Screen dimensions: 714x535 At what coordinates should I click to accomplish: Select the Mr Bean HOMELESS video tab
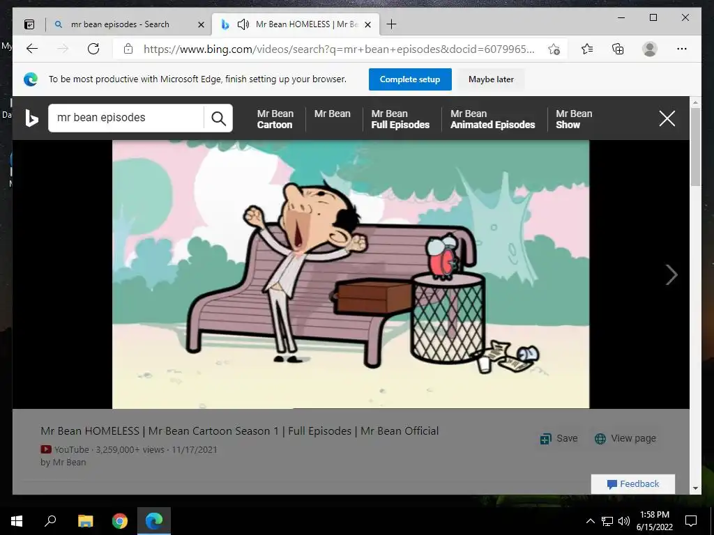(296, 24)
